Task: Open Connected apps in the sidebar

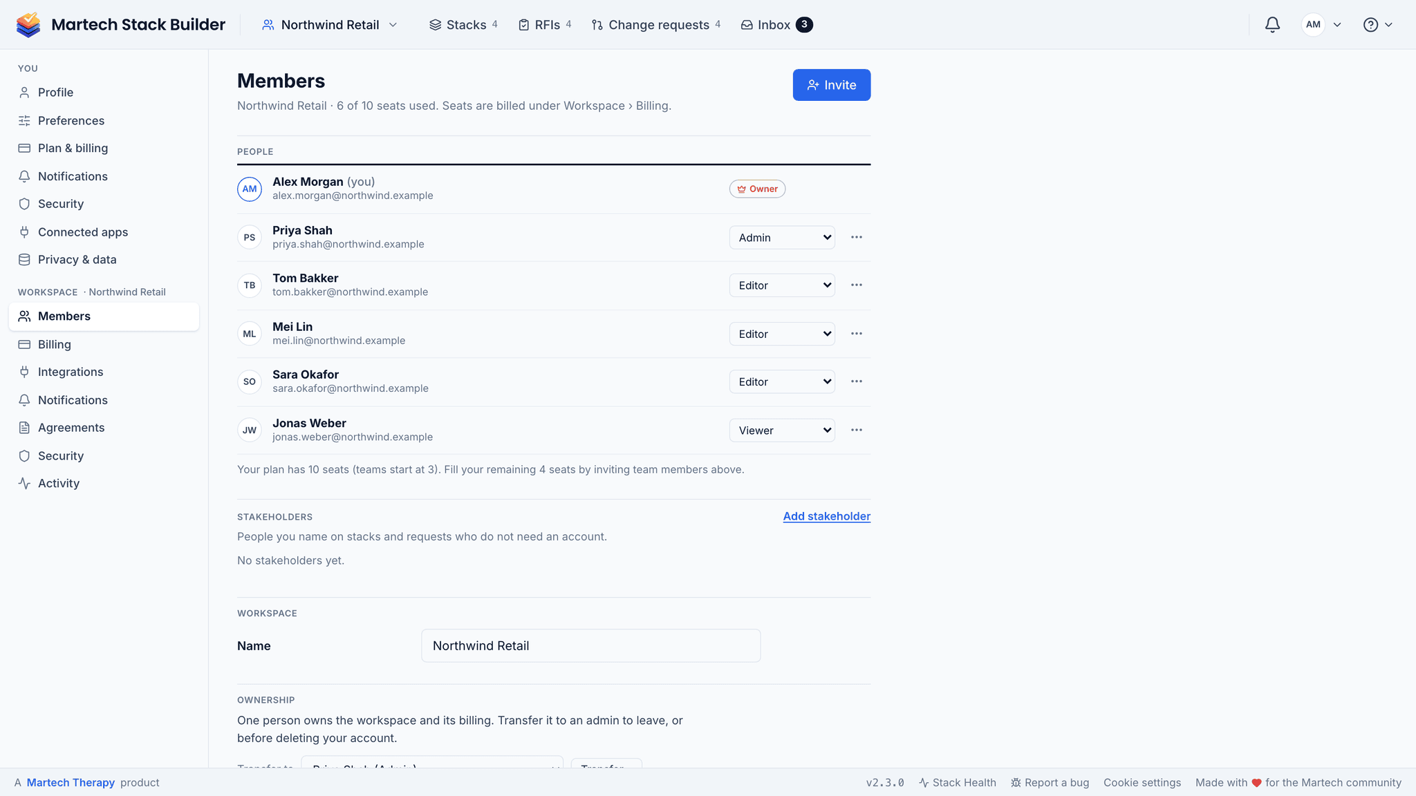Action: point(104,232)
